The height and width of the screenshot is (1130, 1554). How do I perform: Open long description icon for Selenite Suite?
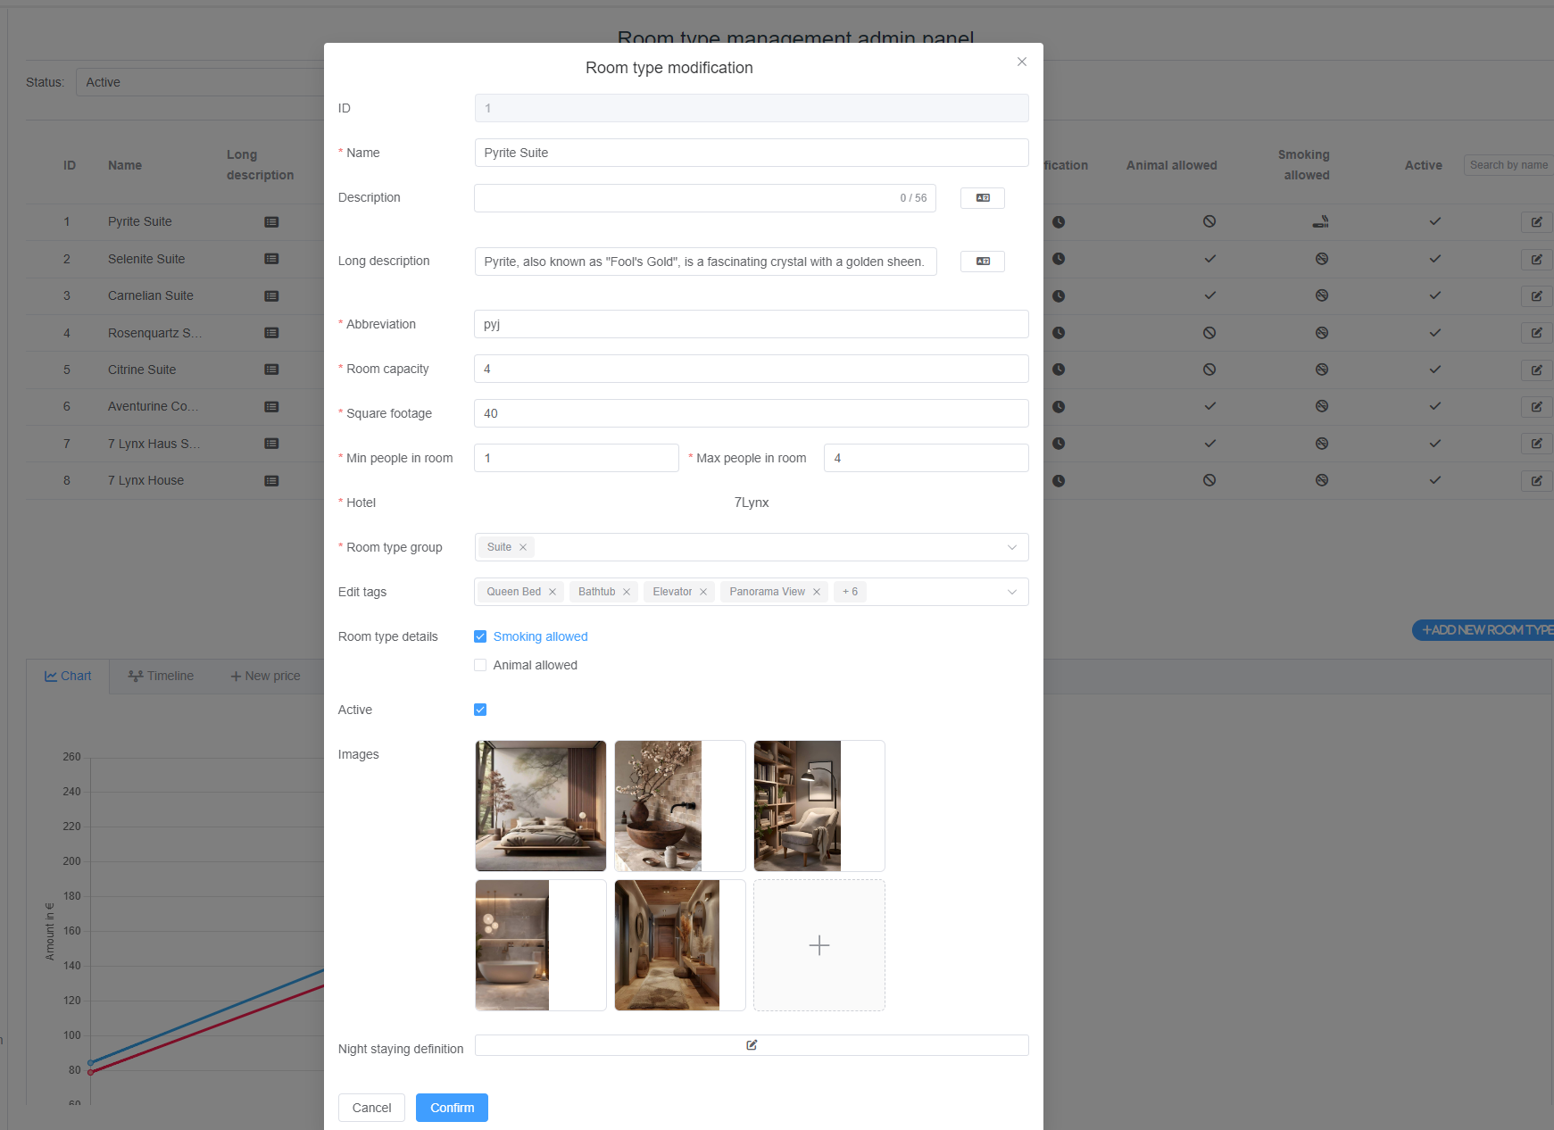click(271, 259)
